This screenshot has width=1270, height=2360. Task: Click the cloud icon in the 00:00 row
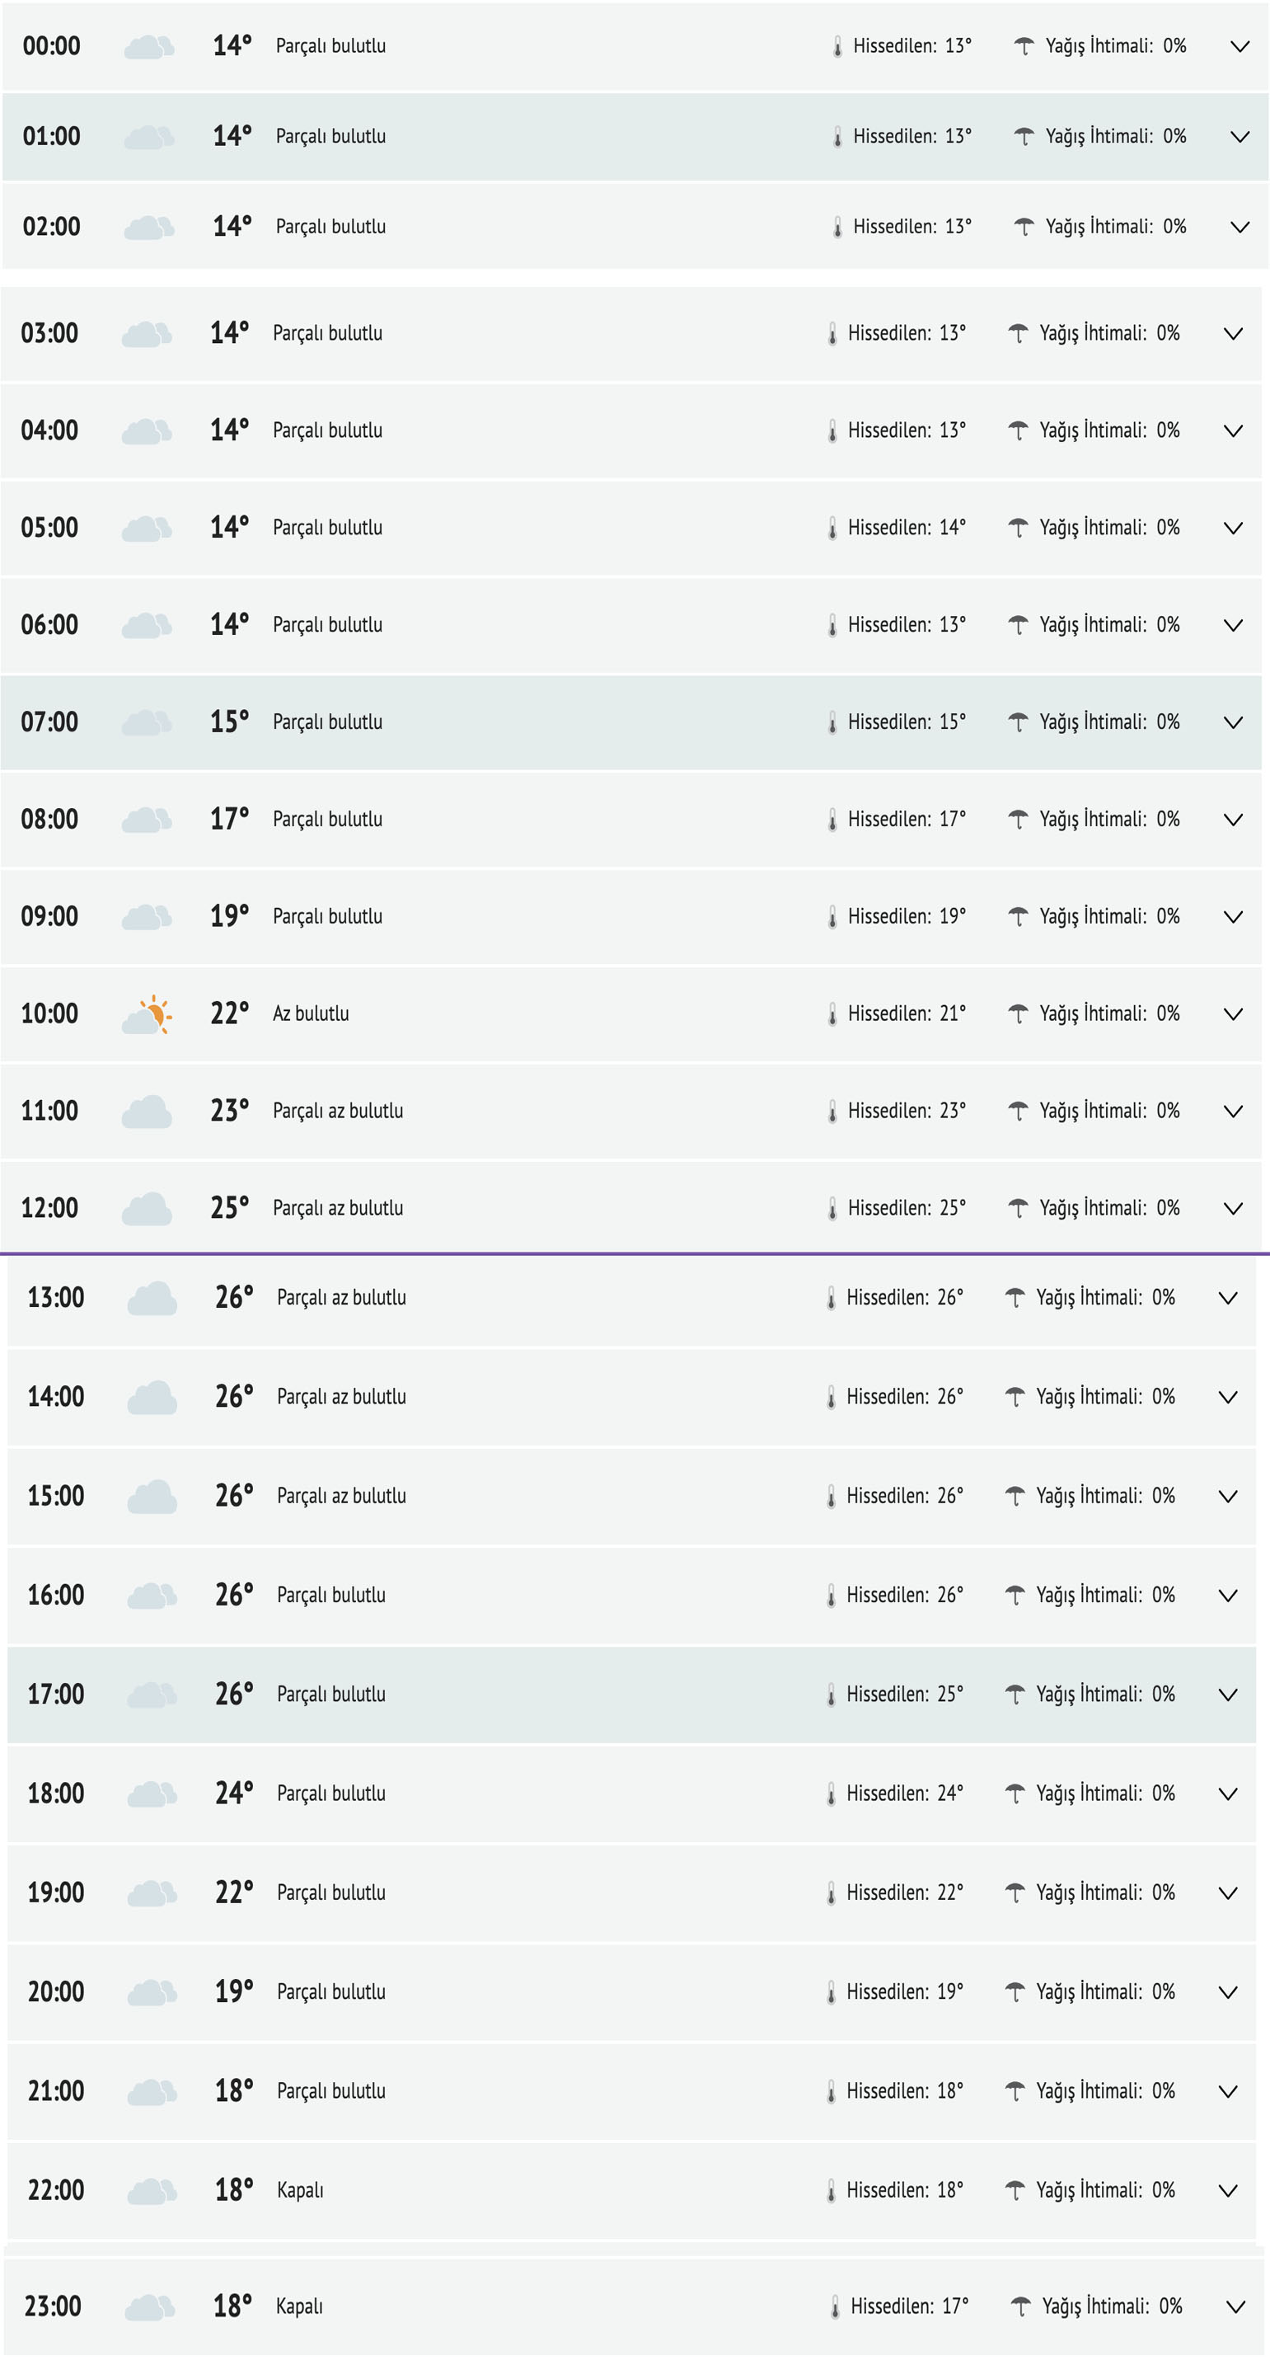(x=148, y=47)
